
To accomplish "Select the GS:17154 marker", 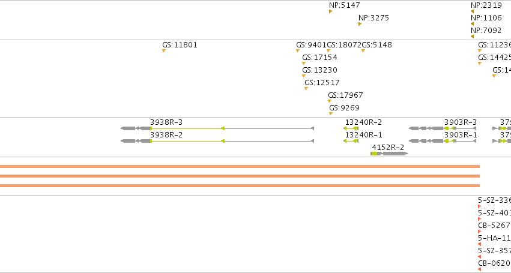I will coord(304,63).
